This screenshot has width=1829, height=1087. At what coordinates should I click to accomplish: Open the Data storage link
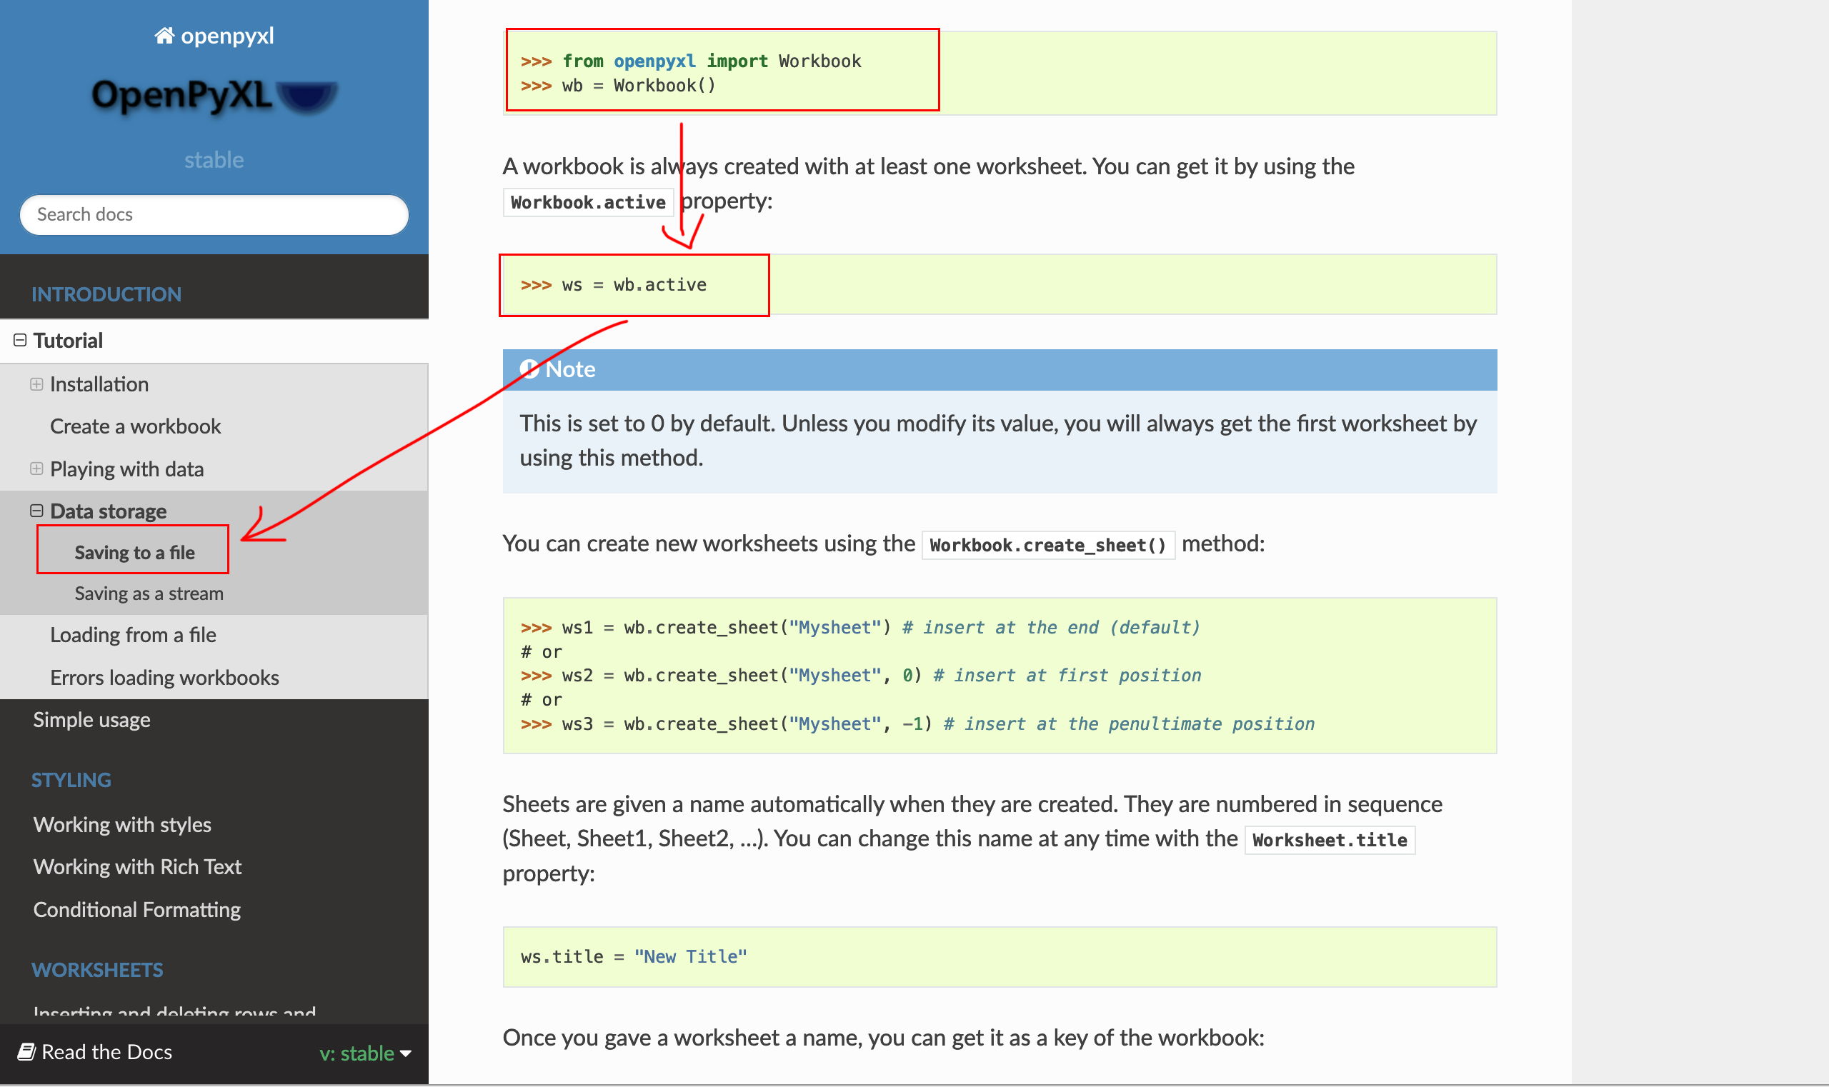pyautogui.click(x=108, y=511)
